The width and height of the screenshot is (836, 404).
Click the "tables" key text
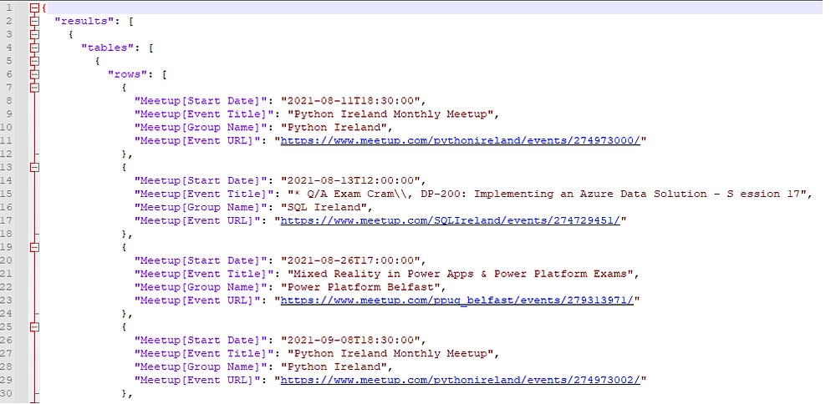coord(107,48)
